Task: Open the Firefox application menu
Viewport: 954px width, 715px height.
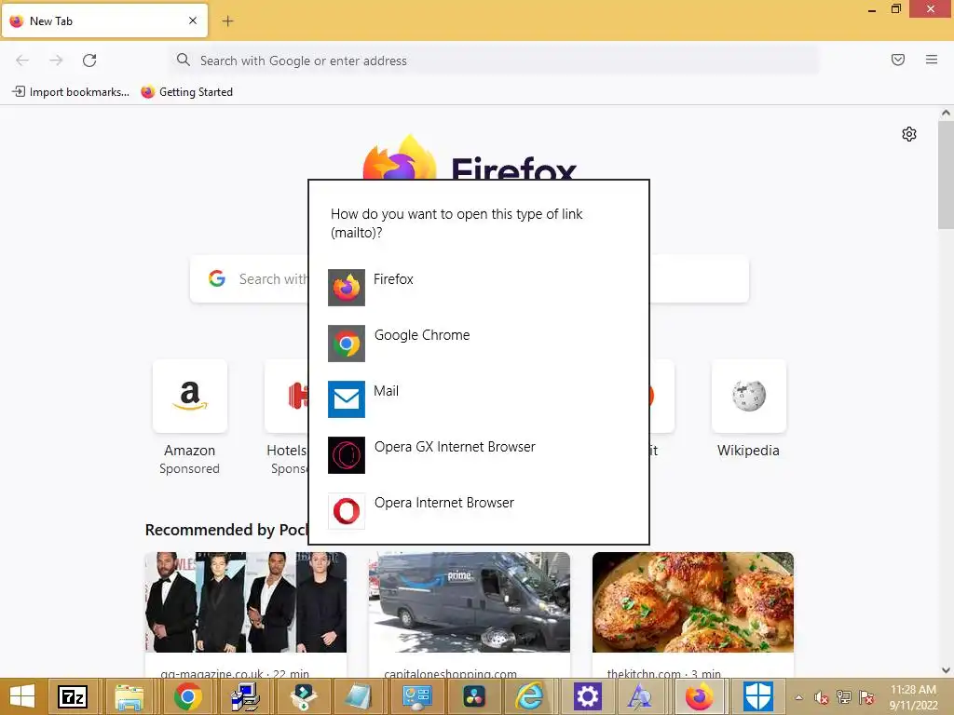Action: pos(932,60)
